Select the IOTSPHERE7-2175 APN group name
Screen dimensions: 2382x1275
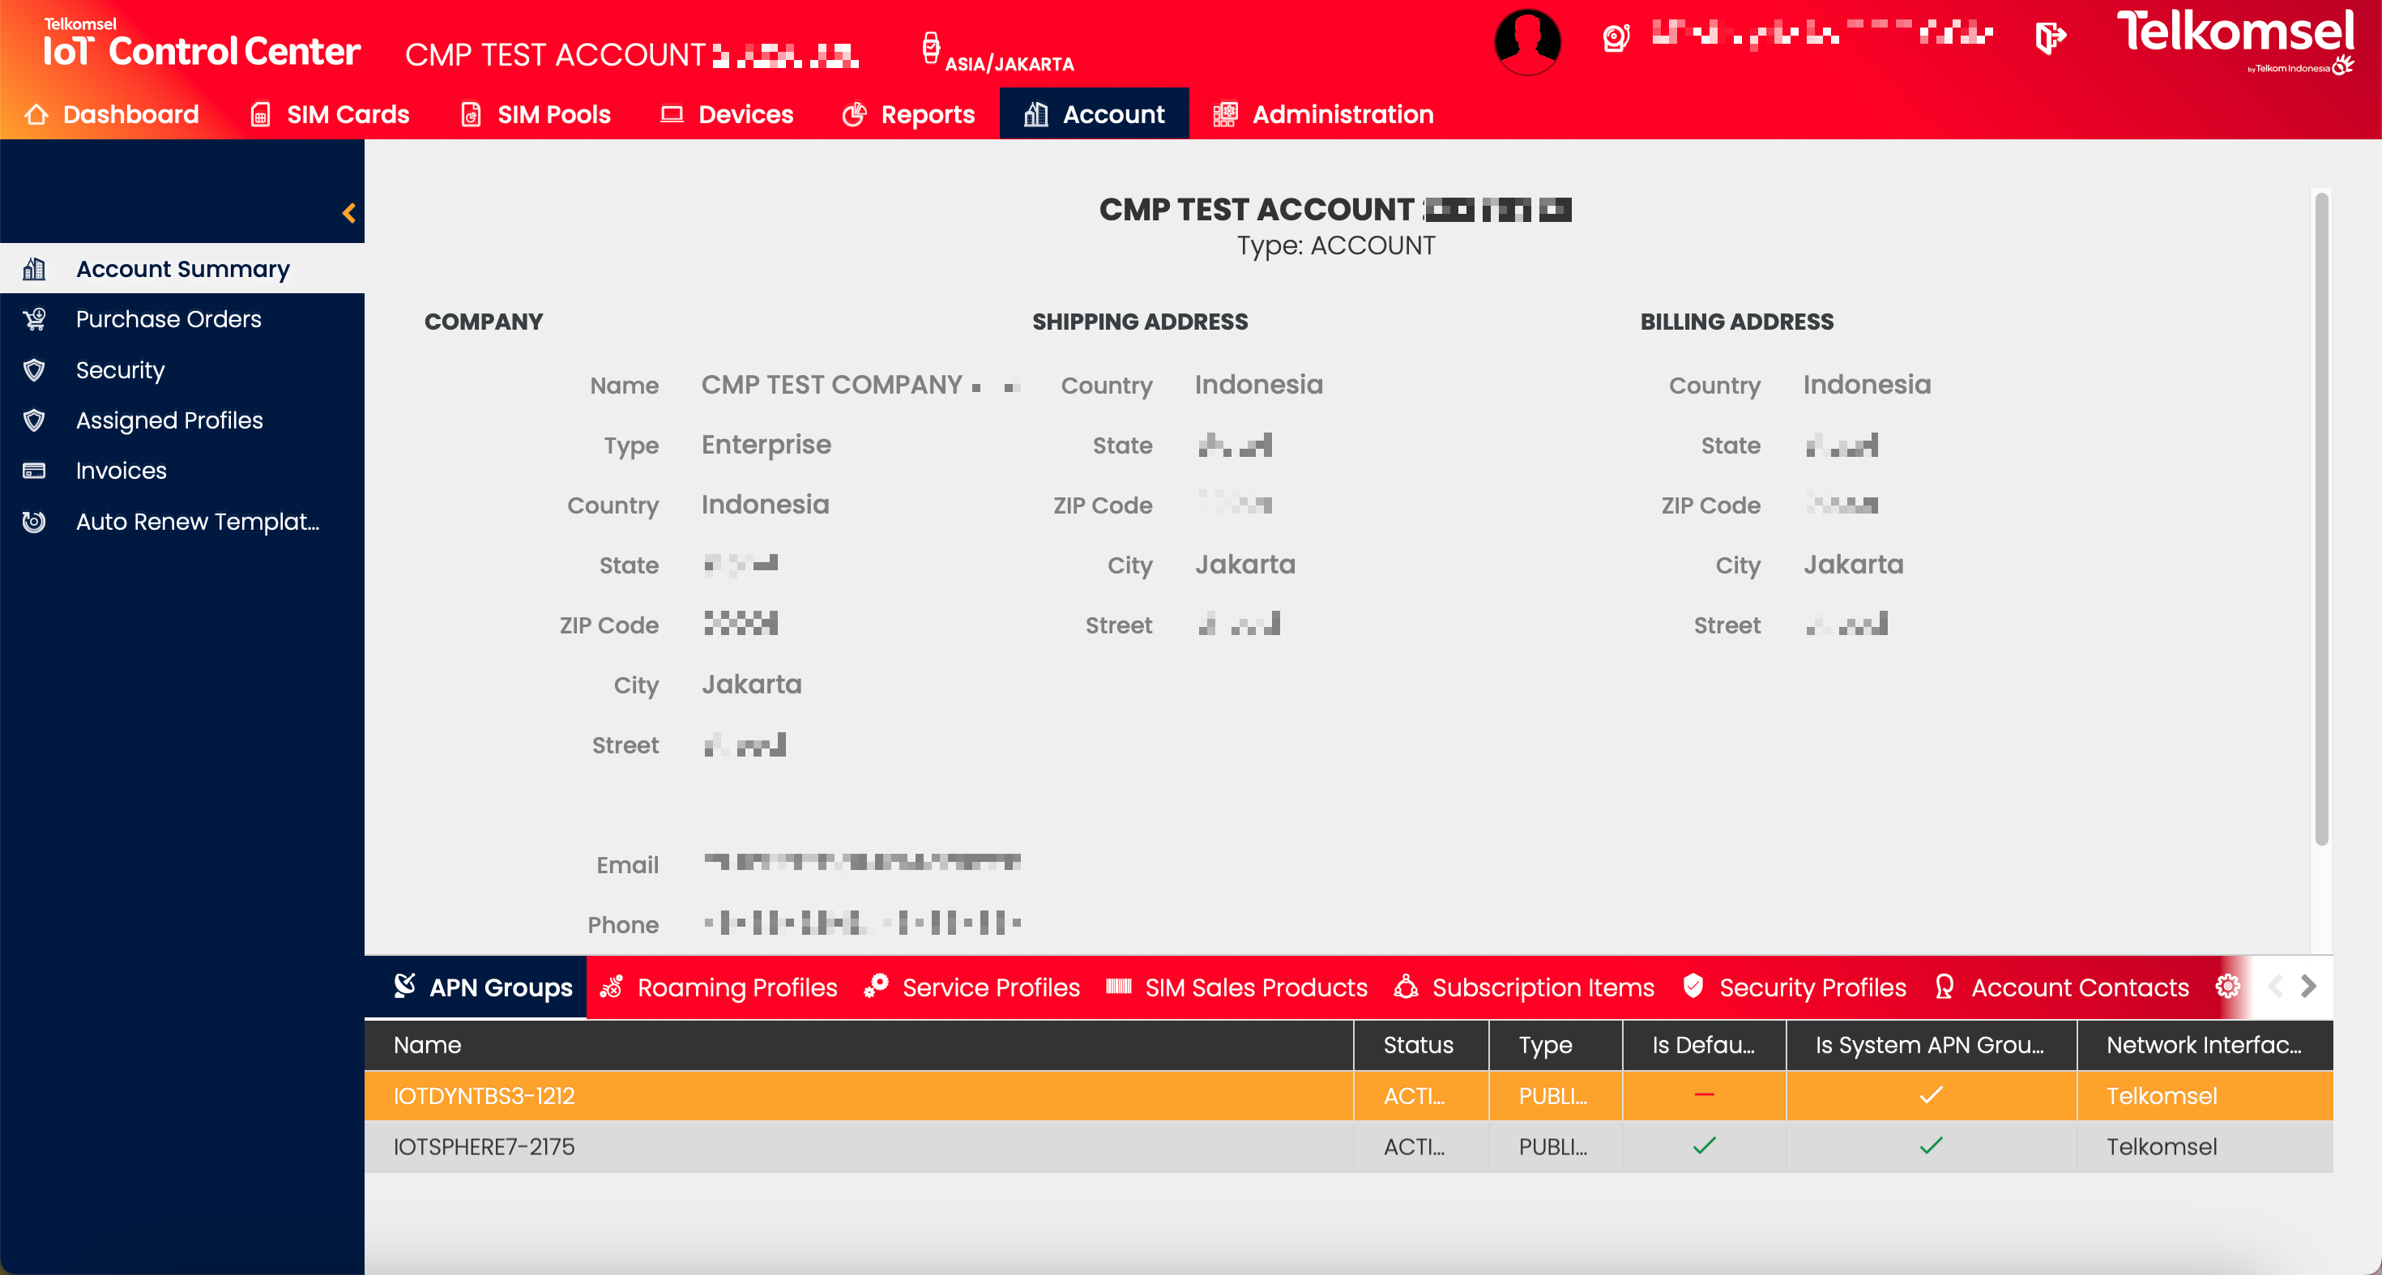pos(484,1146)
